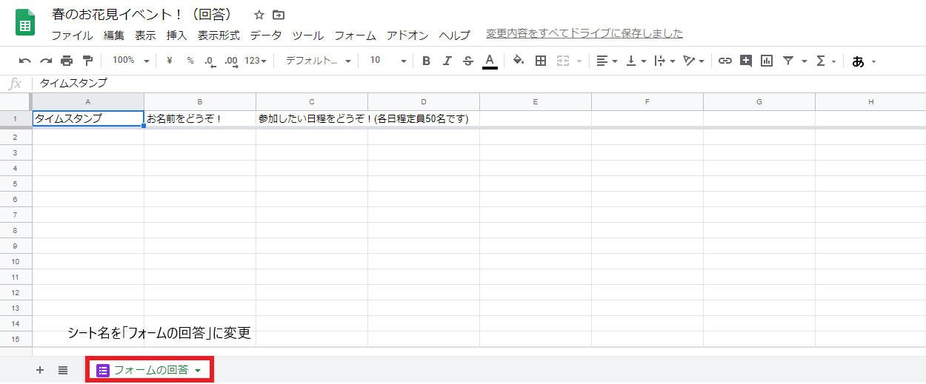The height and width of the screenshot is (384, 926).
Task: Select cell C1 参加したい日程をどうぞ！
Action: (x=312, y=118)
